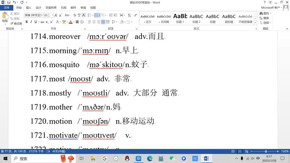
Task: Toggle character shading on the gray A
Action: point(77,22)
